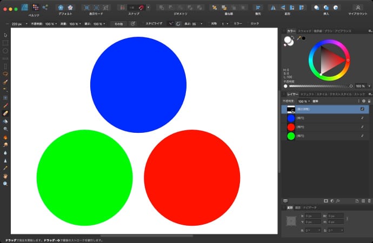Click the layer lock icon
The height and width of the screenshot is (243, 373).
coord(369,101)
